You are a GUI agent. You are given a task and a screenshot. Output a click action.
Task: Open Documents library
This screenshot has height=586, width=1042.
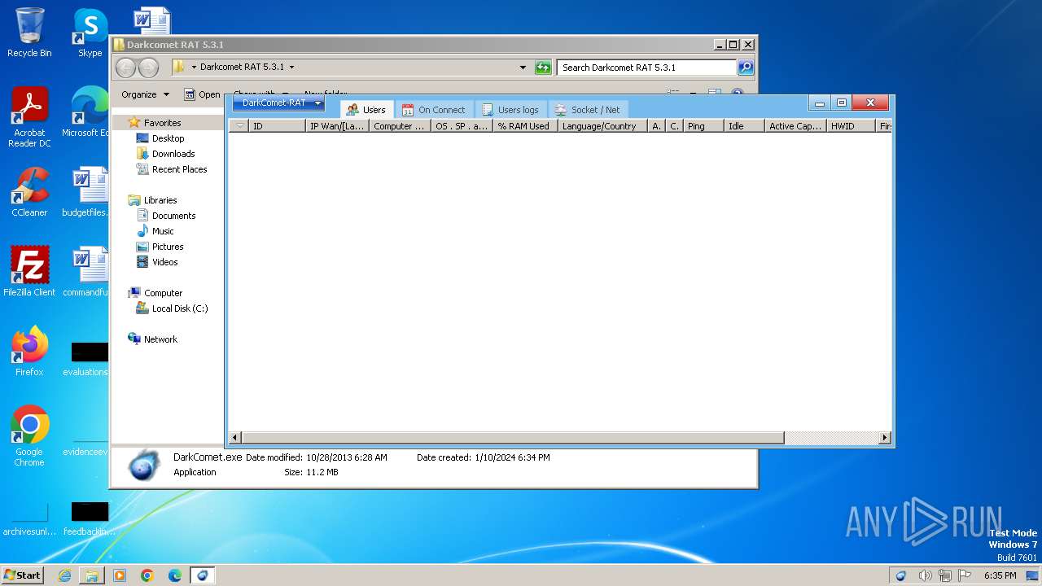click(x=173, y=216)
